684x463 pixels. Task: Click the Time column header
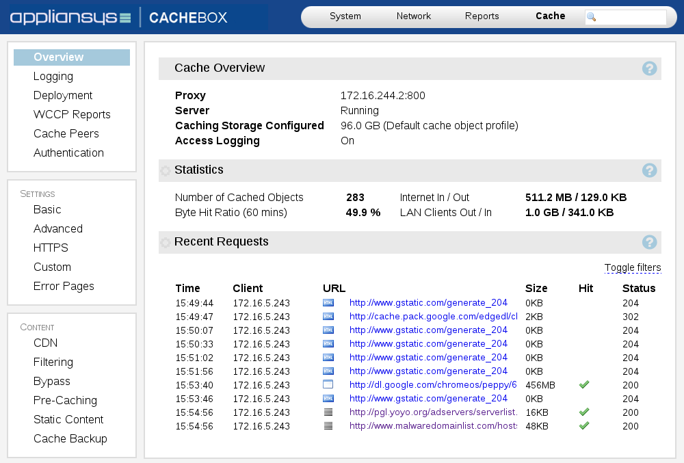pos(187,288)
